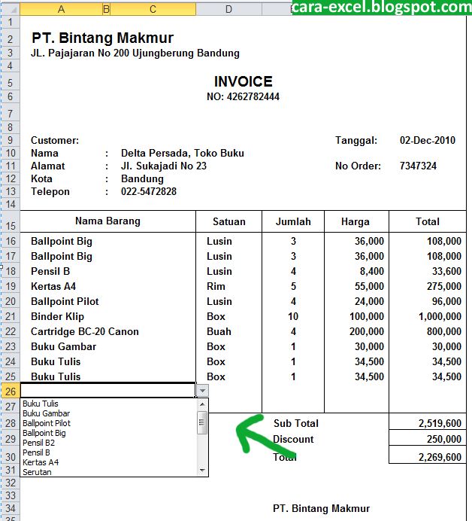Image resolution: width=472 pixels, height=521 pixels.
Task: Click the date 02-Dec-2010
Action: click(427, 140)
